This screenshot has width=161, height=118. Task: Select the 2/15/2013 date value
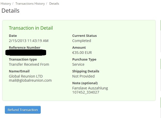[29, 41]
